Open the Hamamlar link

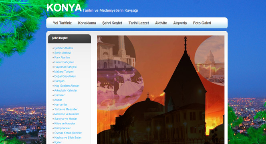click(x=61, y=105)
